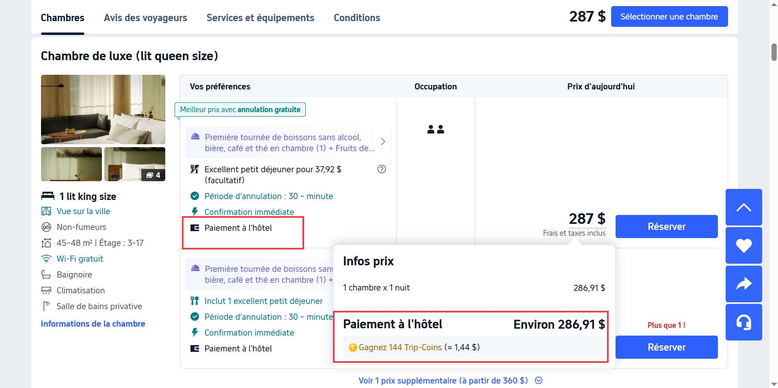Viewport: 778px width, 388px height.
Task: Expand the first room's drinks package details
Action: coord(383,142)
